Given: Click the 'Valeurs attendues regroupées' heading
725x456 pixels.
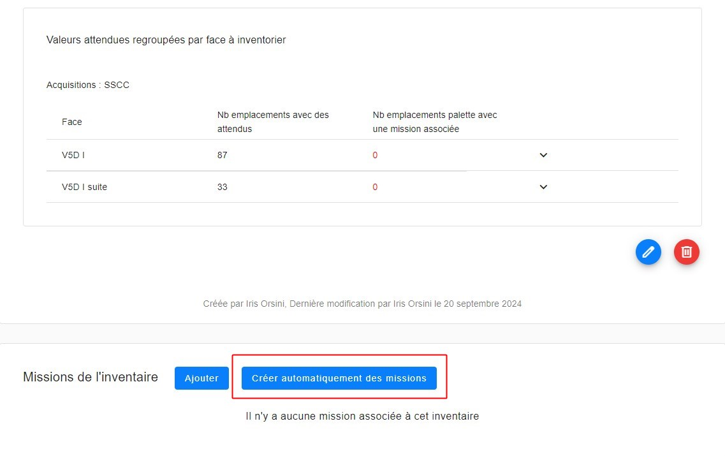Looking at the screenshot, I should click(166, 40).
